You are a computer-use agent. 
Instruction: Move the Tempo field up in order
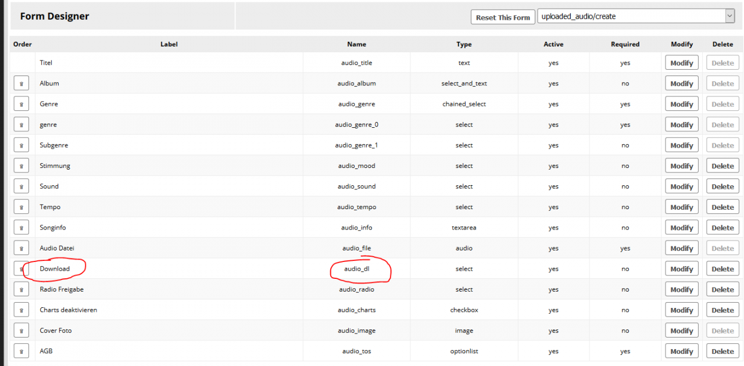(x=22, y=207)
